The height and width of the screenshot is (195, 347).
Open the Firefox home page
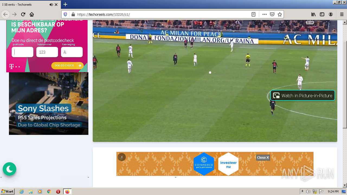32,14
